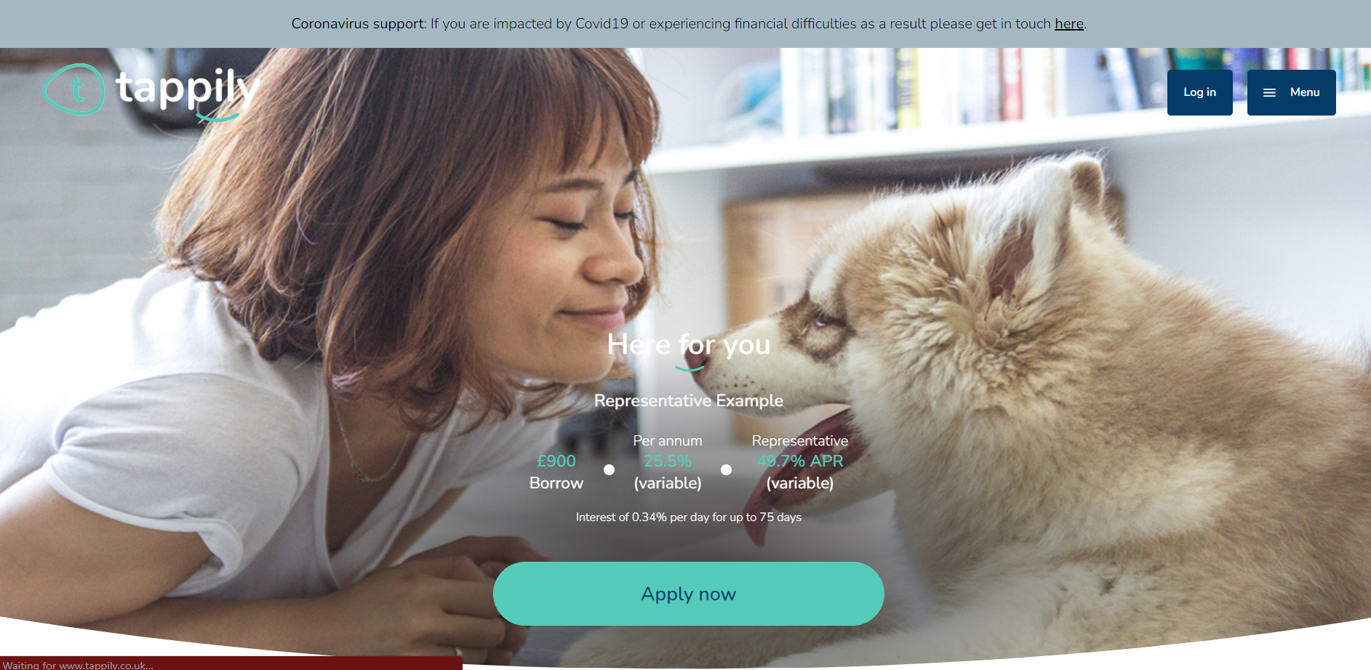Click the 'Here for you' heading

[688, 344]
